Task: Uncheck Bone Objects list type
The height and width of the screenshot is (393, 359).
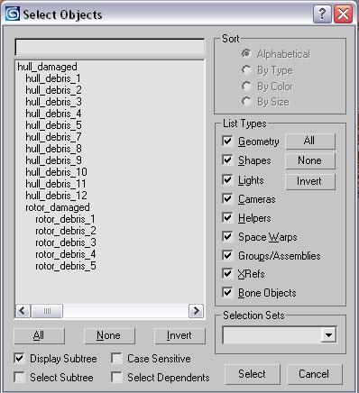Action: point(227,292)
